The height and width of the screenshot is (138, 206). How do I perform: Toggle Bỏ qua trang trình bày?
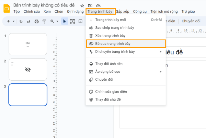pyautogui.click(x=126, y=44)
